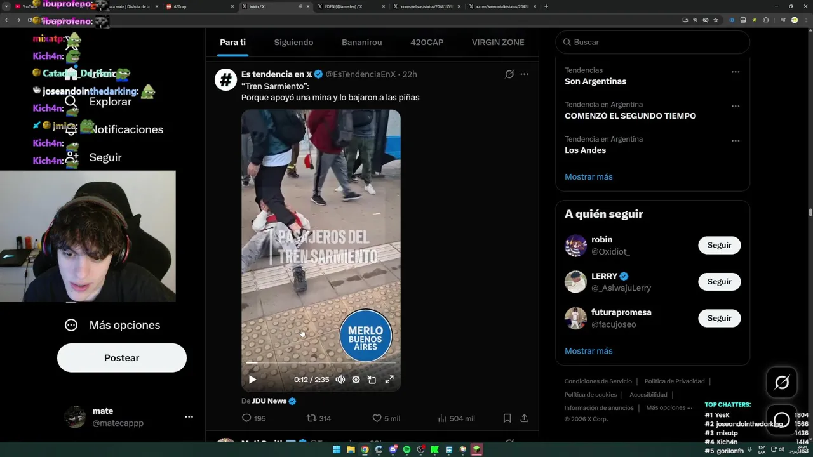Open Grok explain icon on the post
This screenshot has height=457, width=813.
click(509, 74)
